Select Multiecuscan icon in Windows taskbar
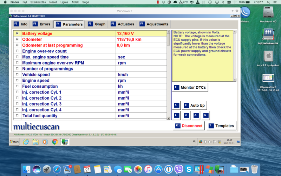 click(65, 142)
